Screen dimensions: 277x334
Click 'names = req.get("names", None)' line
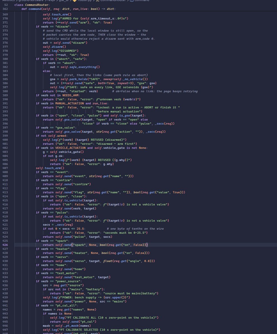pos(69,310)
